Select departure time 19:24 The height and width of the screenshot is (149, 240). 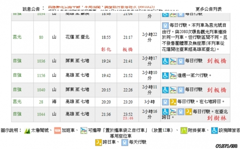[106, 61]
